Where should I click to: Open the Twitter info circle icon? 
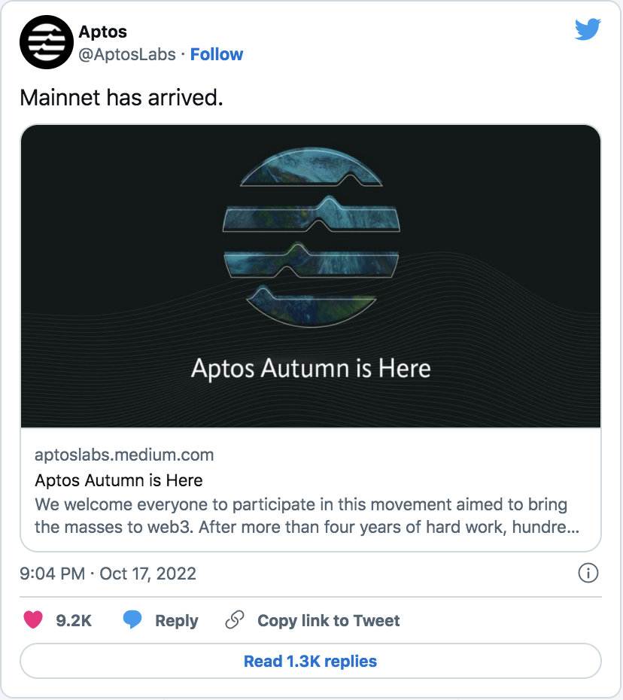pos(588,574)
